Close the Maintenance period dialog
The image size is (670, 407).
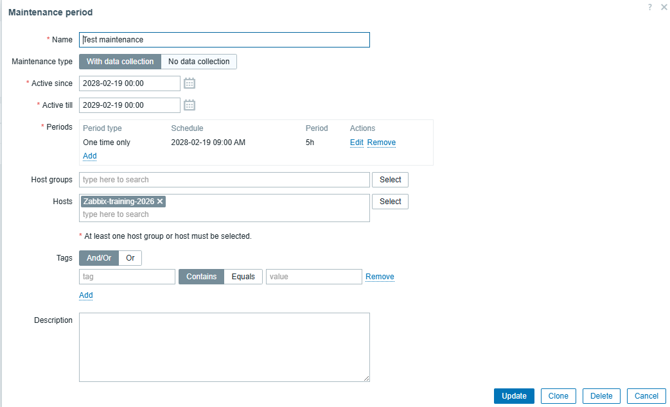(x=664, y=7)
